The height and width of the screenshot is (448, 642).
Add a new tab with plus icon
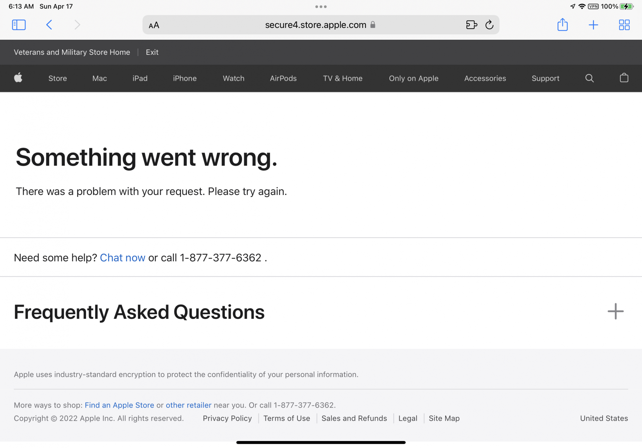click(x=593, y=25)
